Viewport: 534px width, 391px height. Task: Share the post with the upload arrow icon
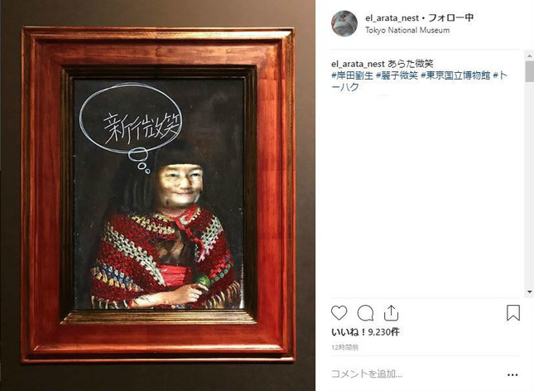point(392,312)
